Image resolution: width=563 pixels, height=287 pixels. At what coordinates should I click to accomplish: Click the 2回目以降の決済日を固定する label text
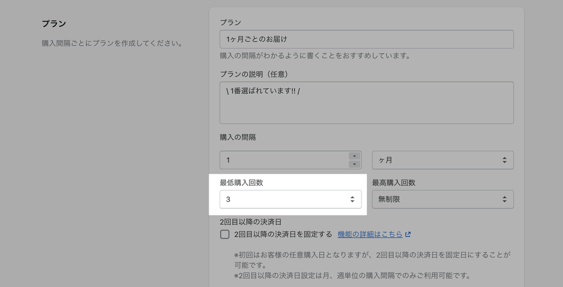click(x=283, y=234)
